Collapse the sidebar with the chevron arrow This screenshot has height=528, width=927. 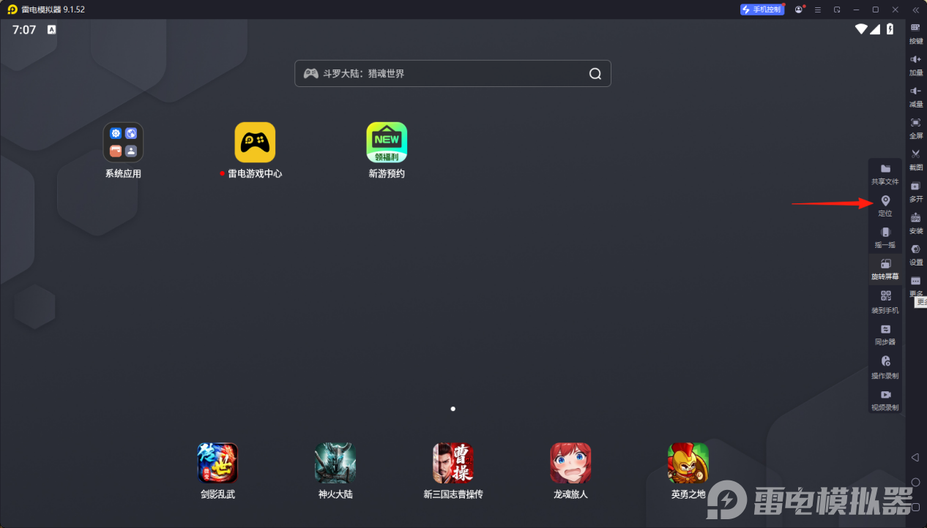point(915,10)
